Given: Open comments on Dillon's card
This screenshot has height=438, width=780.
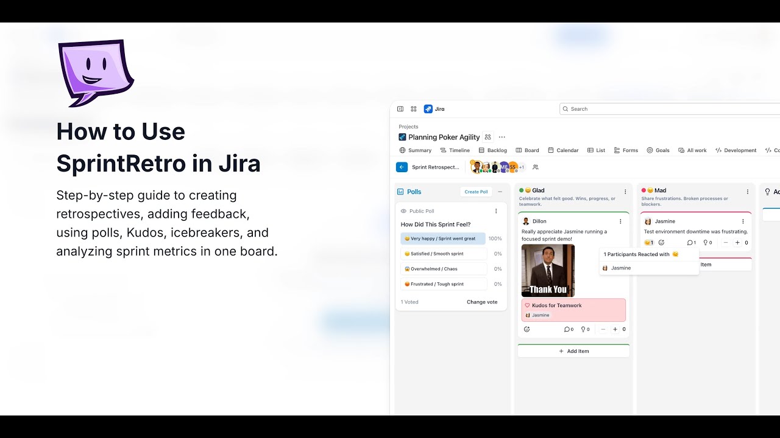Looking at the screenshot, I should pos(569,329).
